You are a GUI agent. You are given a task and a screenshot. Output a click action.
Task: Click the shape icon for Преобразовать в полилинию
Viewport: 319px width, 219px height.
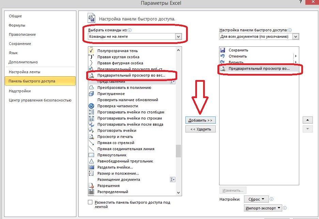(91, 88)
